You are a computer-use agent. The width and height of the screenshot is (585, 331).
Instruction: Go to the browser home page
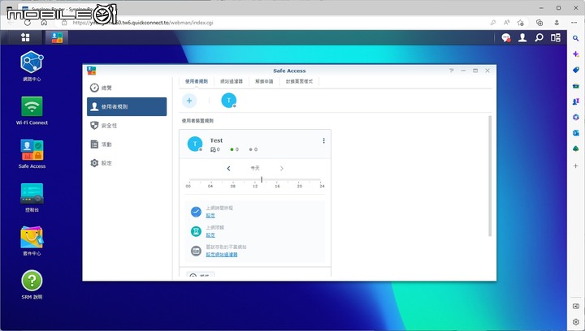pos(44,23)
